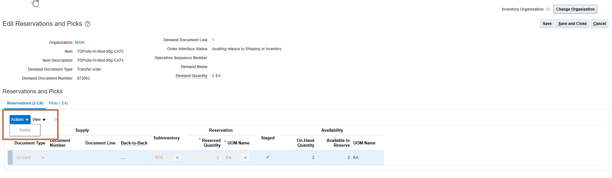Viewport: 612px width, 178px height.
Task: Click the Inventory Organization All value
Action: [548, 9]
